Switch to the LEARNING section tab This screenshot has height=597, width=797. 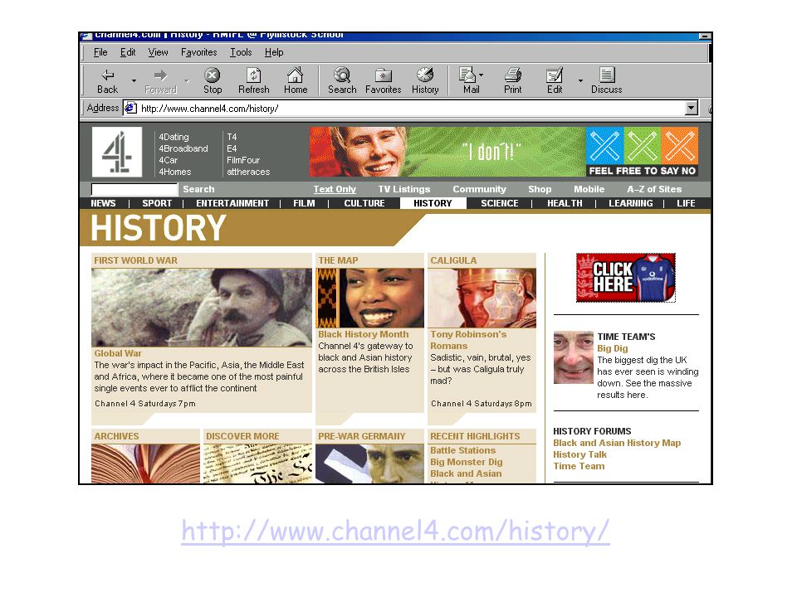[630, 203]
